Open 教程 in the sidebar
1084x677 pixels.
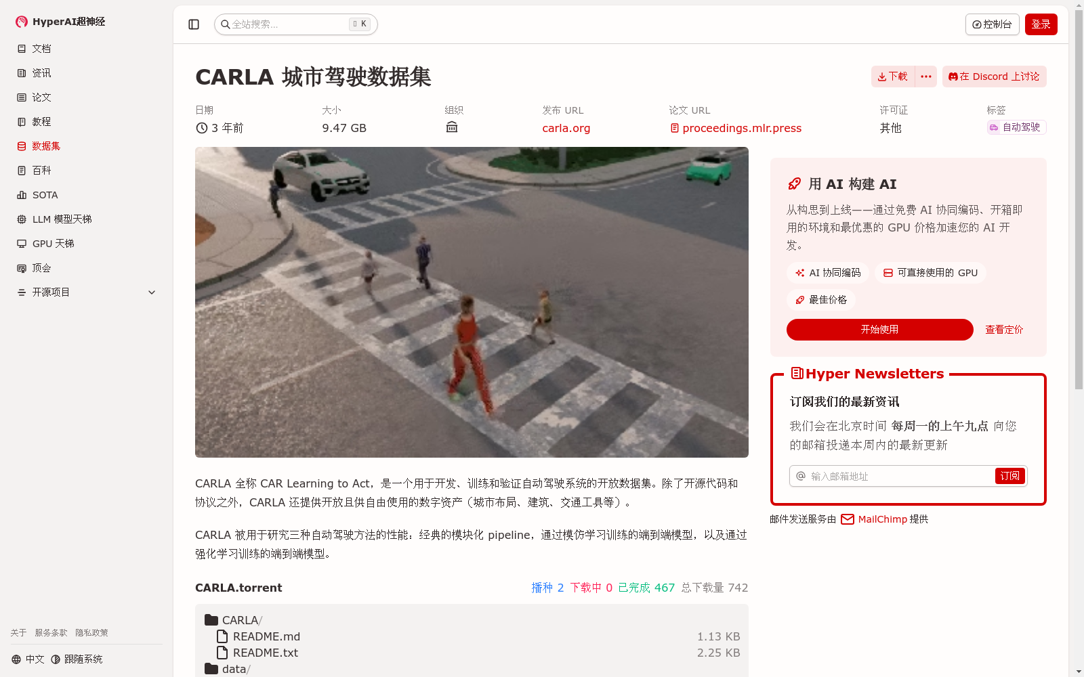tap(86, 122)
